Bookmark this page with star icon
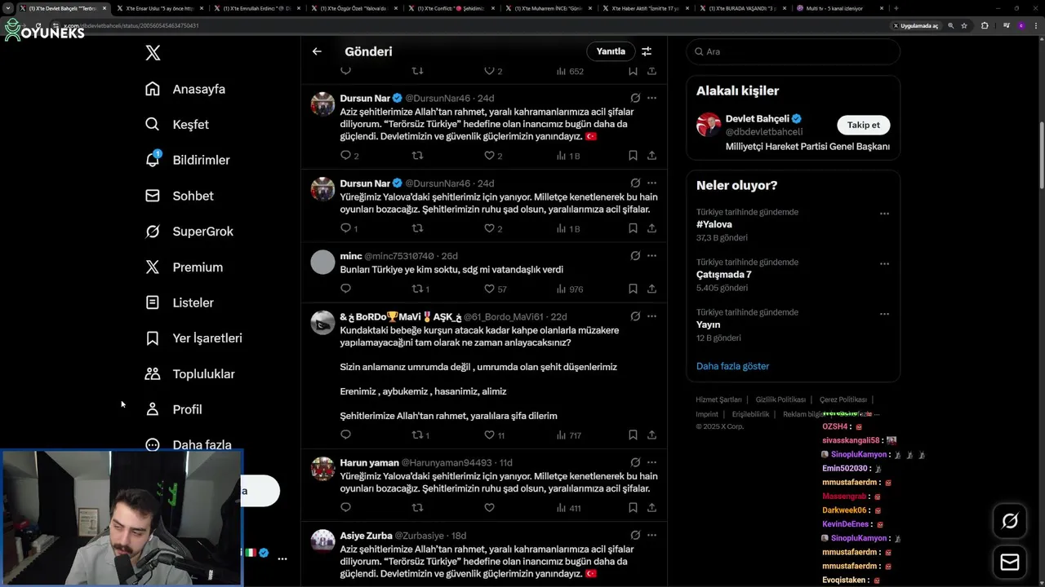Viewport: 1045px width, 587px height. (964, 25)
